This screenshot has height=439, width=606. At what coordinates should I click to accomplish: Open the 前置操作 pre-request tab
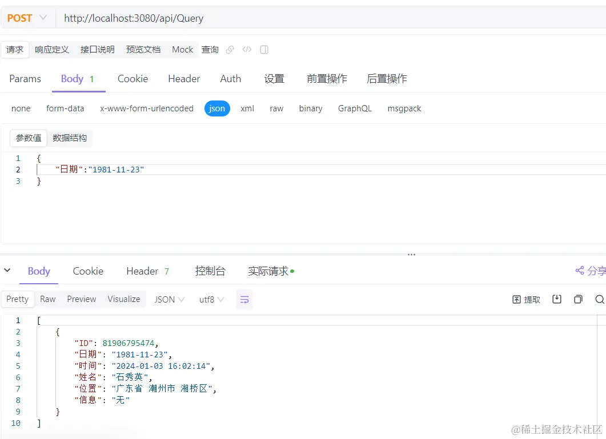pos(327,79)
